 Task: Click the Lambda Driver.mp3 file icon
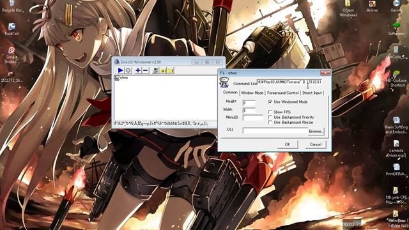click(396, 149)
